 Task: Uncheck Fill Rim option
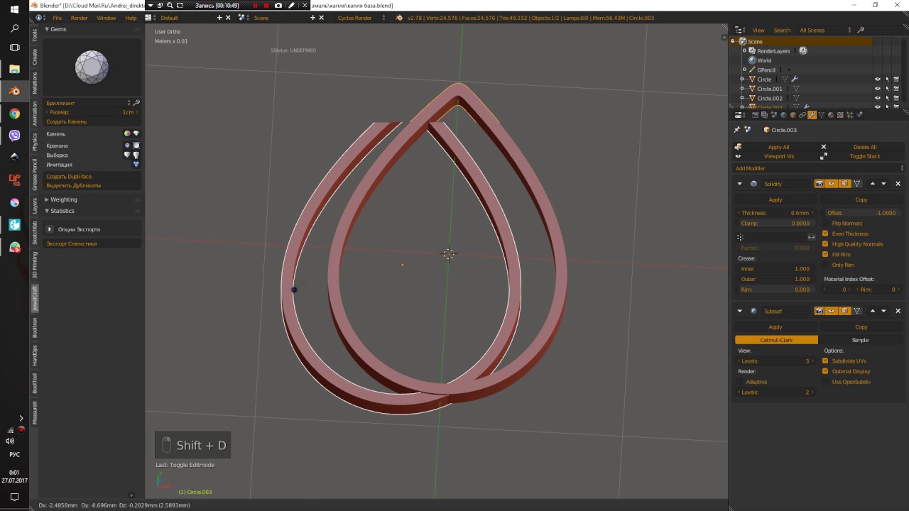826,254
